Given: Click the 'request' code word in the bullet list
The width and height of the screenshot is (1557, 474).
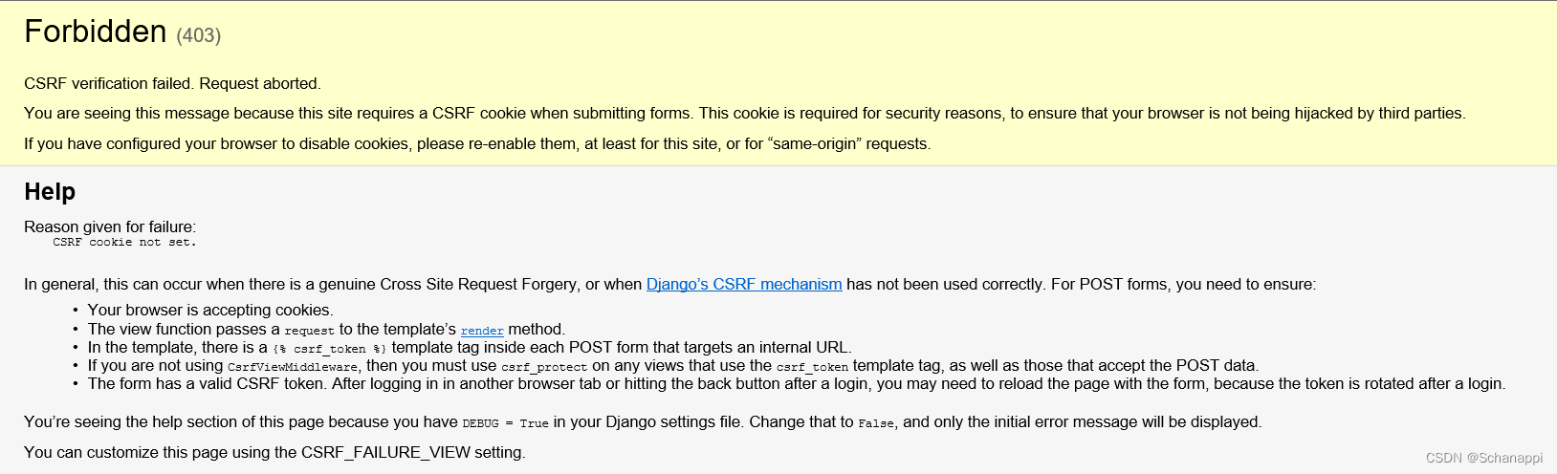Looking at the screenshot, I should (309, 331).
